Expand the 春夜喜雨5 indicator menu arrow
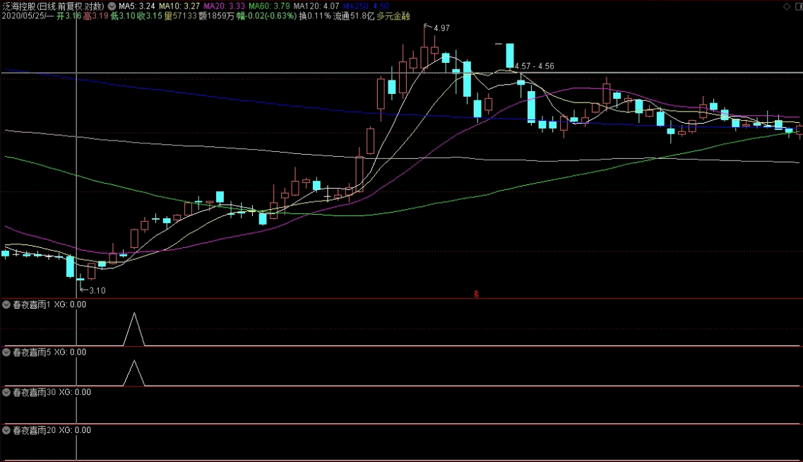 [6, 352]
